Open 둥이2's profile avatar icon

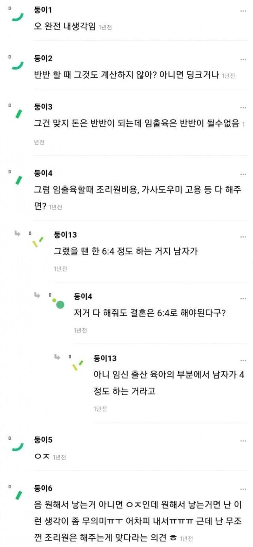(x=17, y=65)
